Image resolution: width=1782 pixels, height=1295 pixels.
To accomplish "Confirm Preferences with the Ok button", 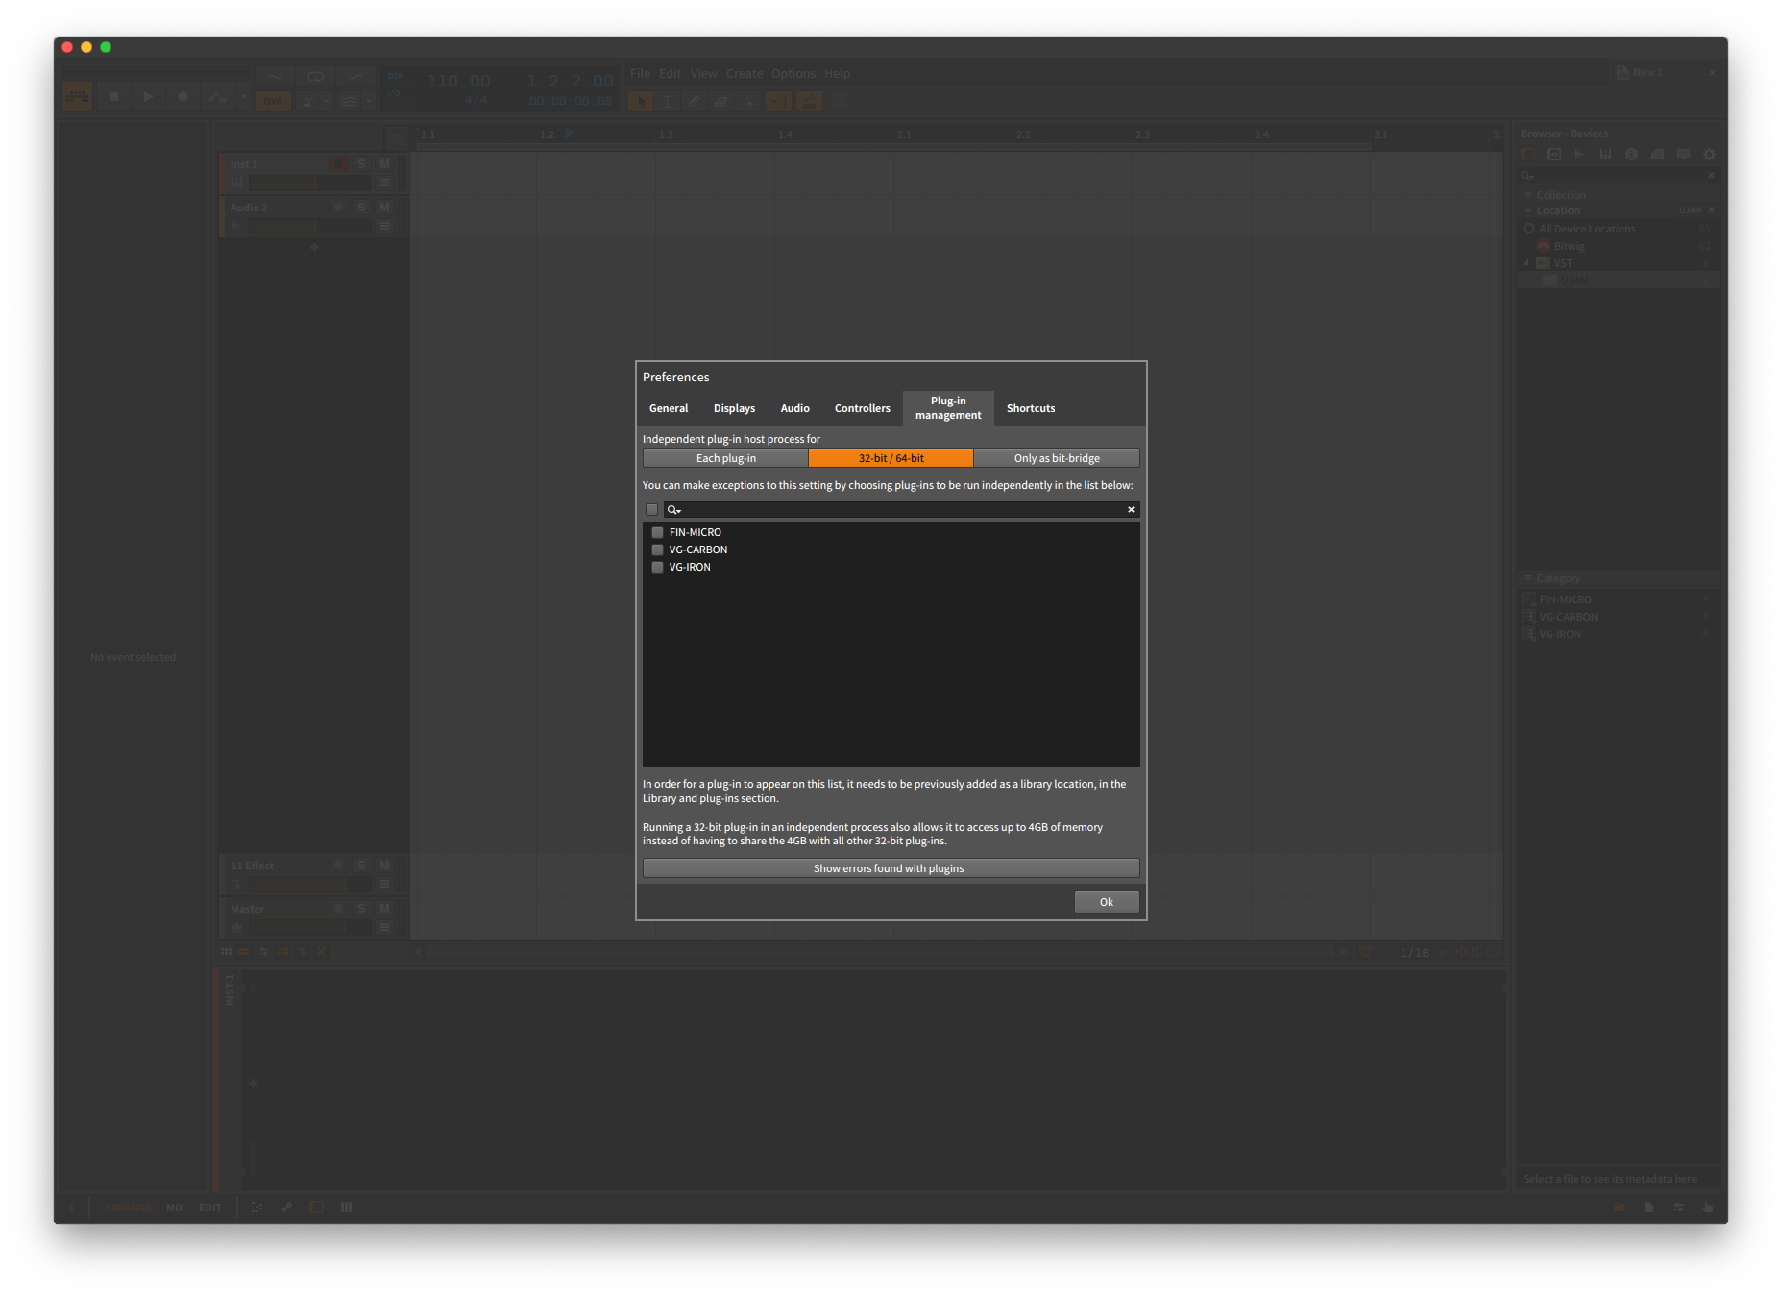I will (1106, 901).
